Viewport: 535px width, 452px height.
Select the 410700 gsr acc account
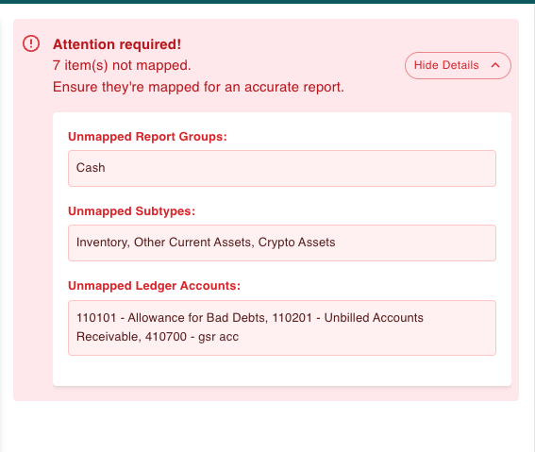(x=192, y=337)
